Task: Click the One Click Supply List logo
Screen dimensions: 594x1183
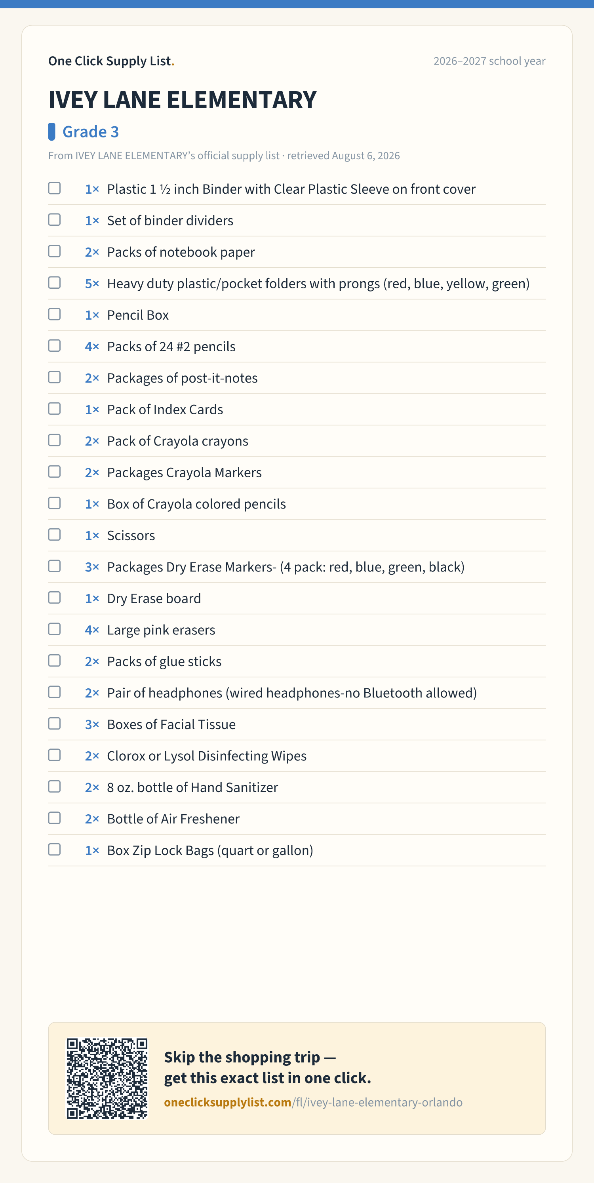Action: pyautogui.click(x=112, y=61)
